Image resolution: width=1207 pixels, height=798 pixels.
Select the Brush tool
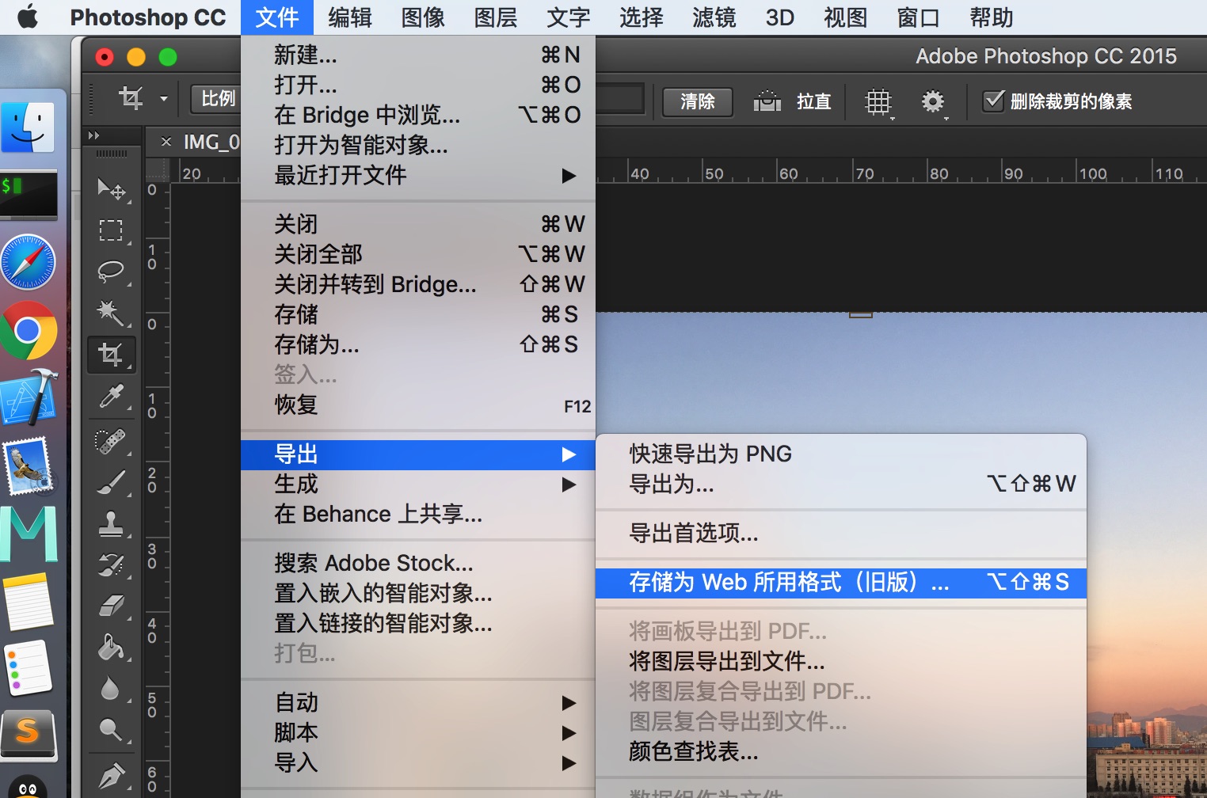(x=111, y=481)
